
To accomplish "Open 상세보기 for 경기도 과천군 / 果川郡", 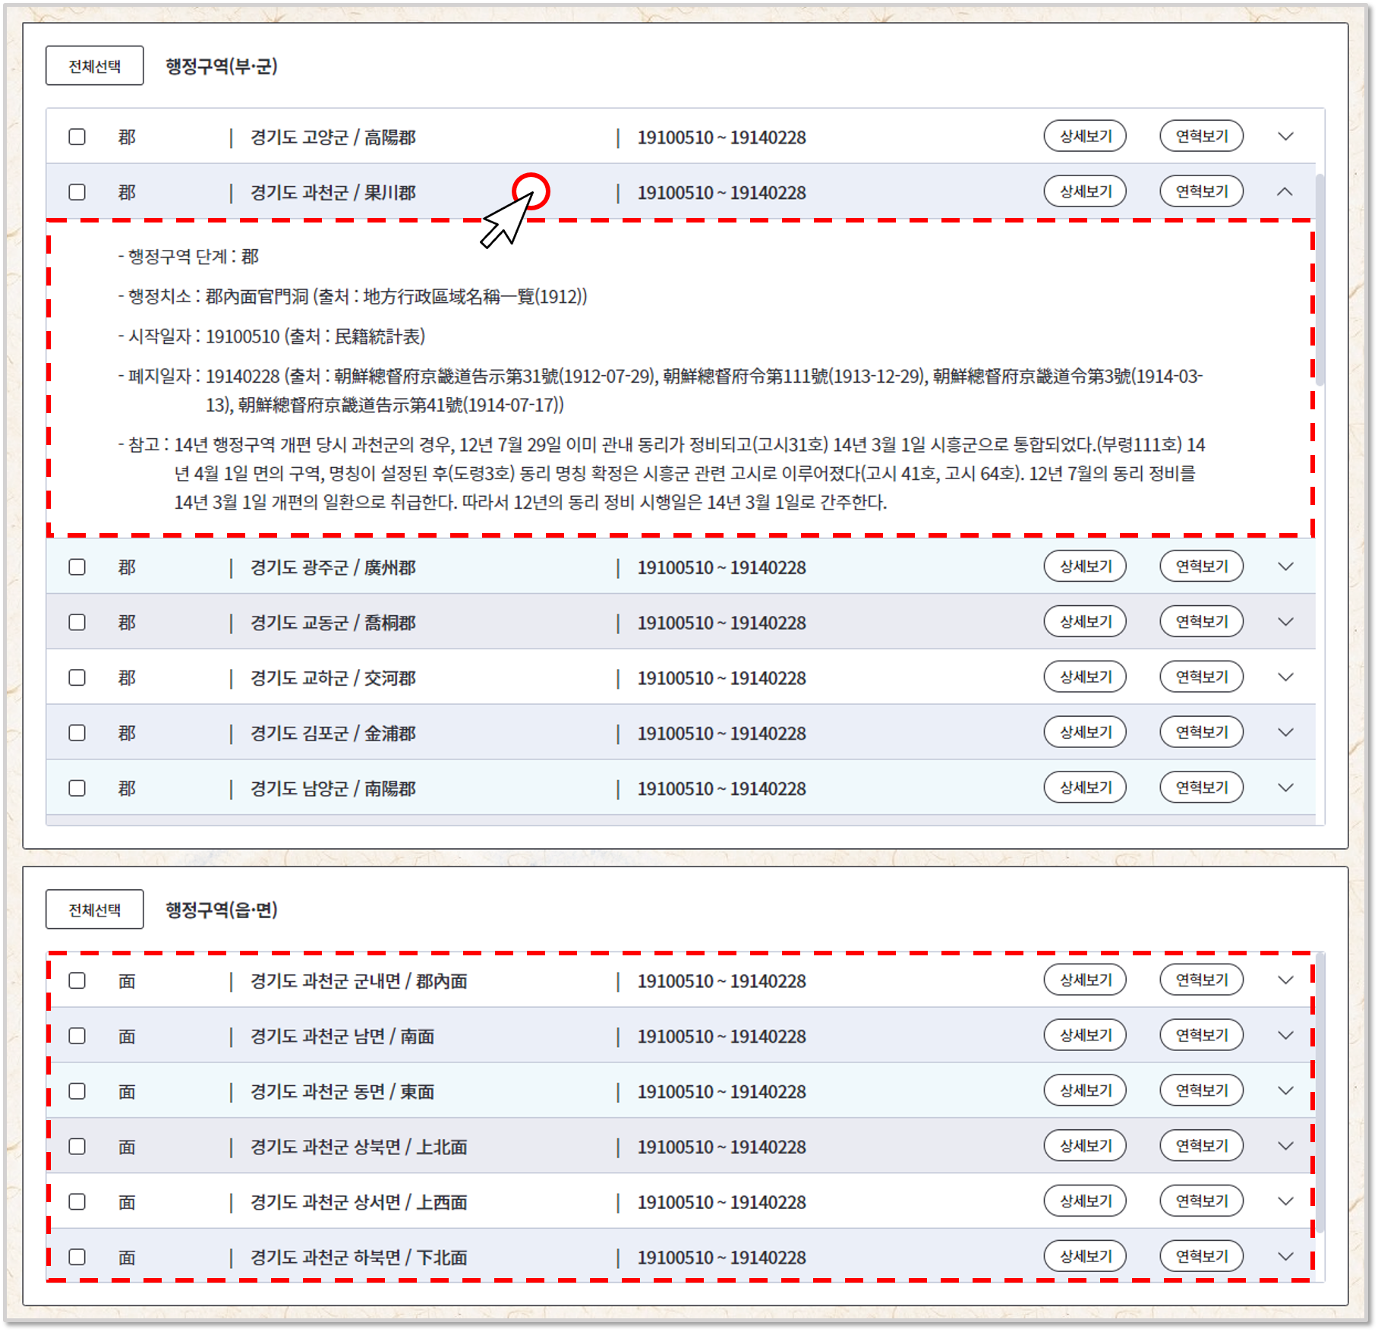I will point(1085,191).
